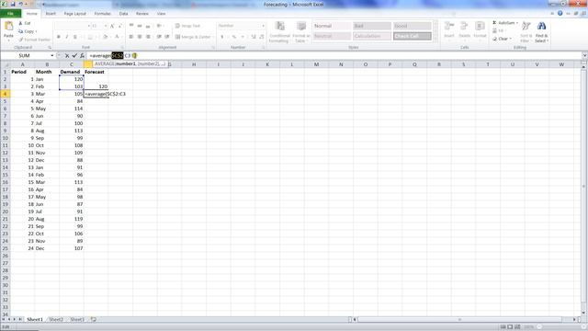This screenshot has height=331, width=588.
Task: Click the Paste clipboard icon
Action: [x=8, y=27]
